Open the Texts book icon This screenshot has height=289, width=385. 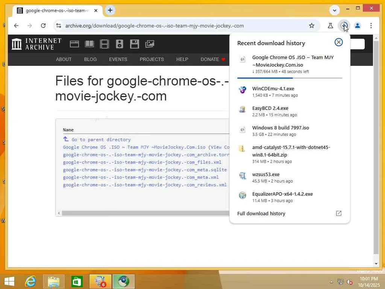coord(89,44)
